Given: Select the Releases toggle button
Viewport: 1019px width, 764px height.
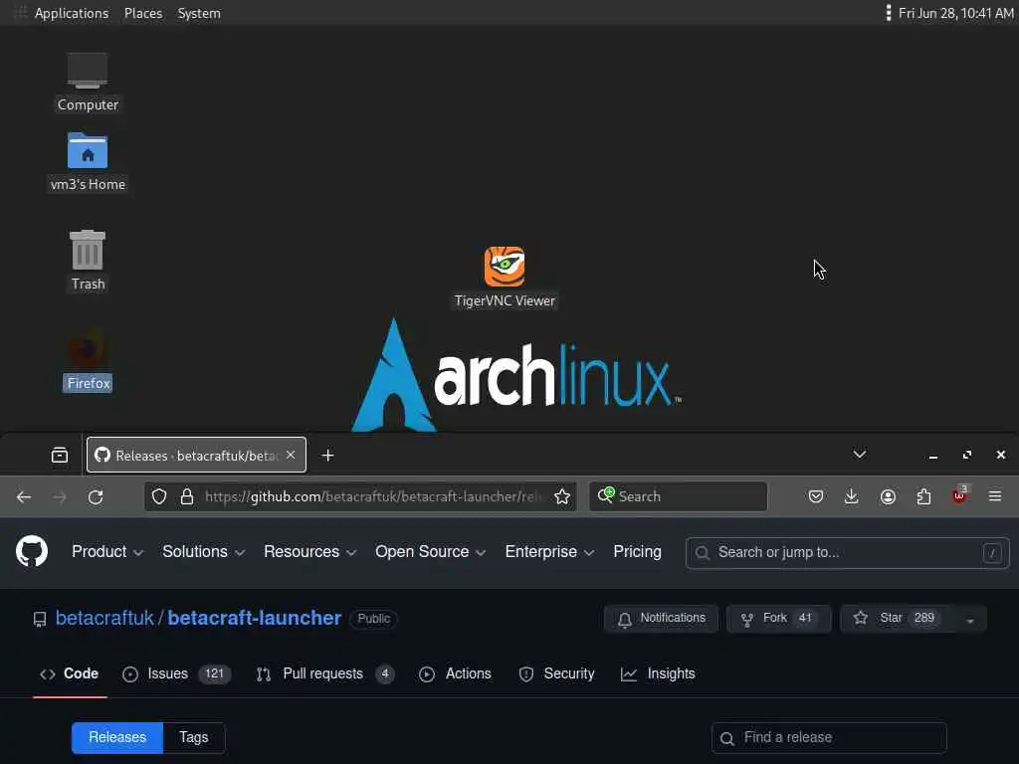Looking at the screenshot, I should tap(117, 737).
